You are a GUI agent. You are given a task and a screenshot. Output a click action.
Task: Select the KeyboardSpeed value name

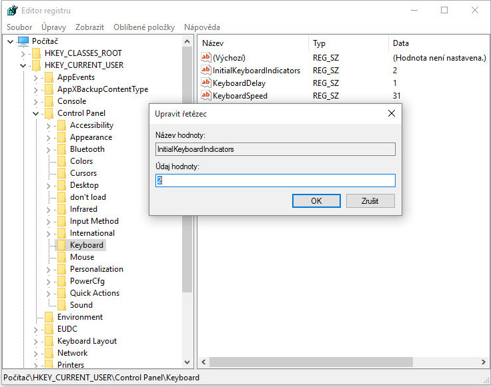[240, 96]
